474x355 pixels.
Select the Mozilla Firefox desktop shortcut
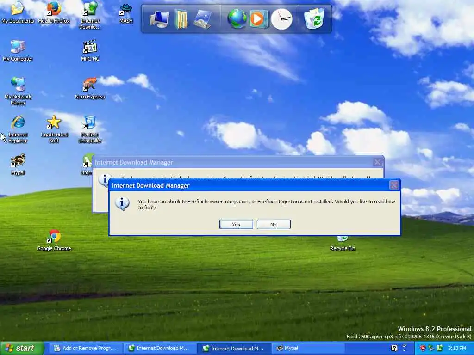coord(54,12)
